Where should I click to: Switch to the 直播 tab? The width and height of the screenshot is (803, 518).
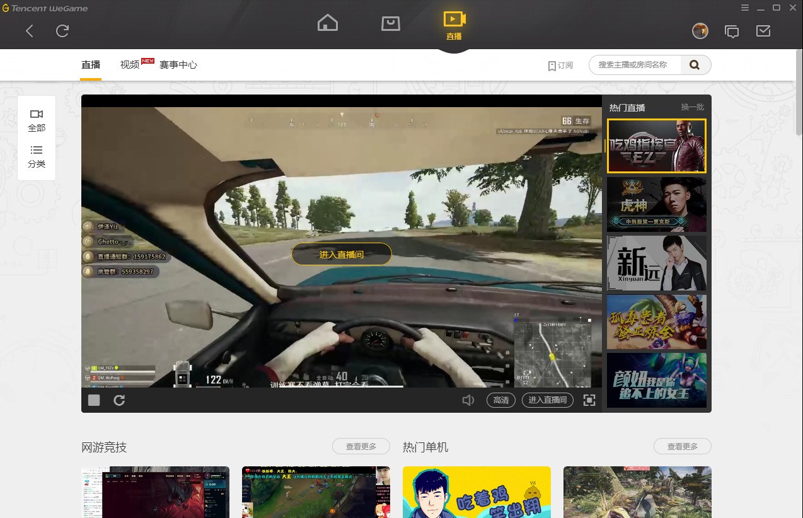[x=91, y=65]
